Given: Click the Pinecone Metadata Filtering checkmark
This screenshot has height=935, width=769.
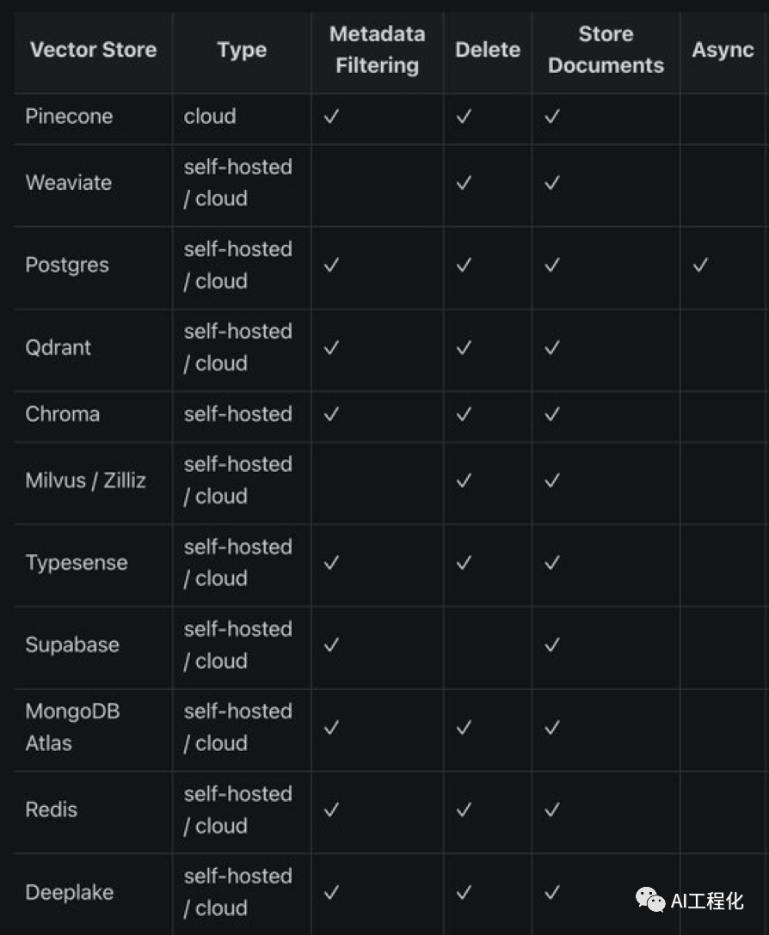Looking at the screenshot, I should click(331, 117).
